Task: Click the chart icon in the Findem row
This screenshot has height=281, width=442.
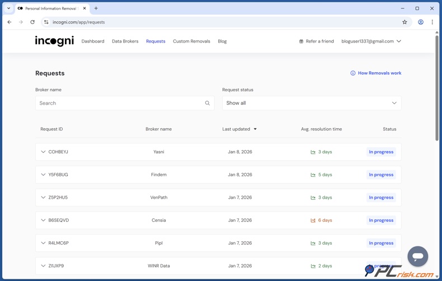Action: (x=313, y=175)
